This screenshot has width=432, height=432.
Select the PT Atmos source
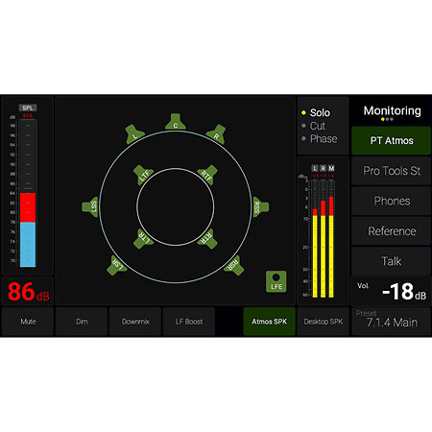[x=391, y=140]
